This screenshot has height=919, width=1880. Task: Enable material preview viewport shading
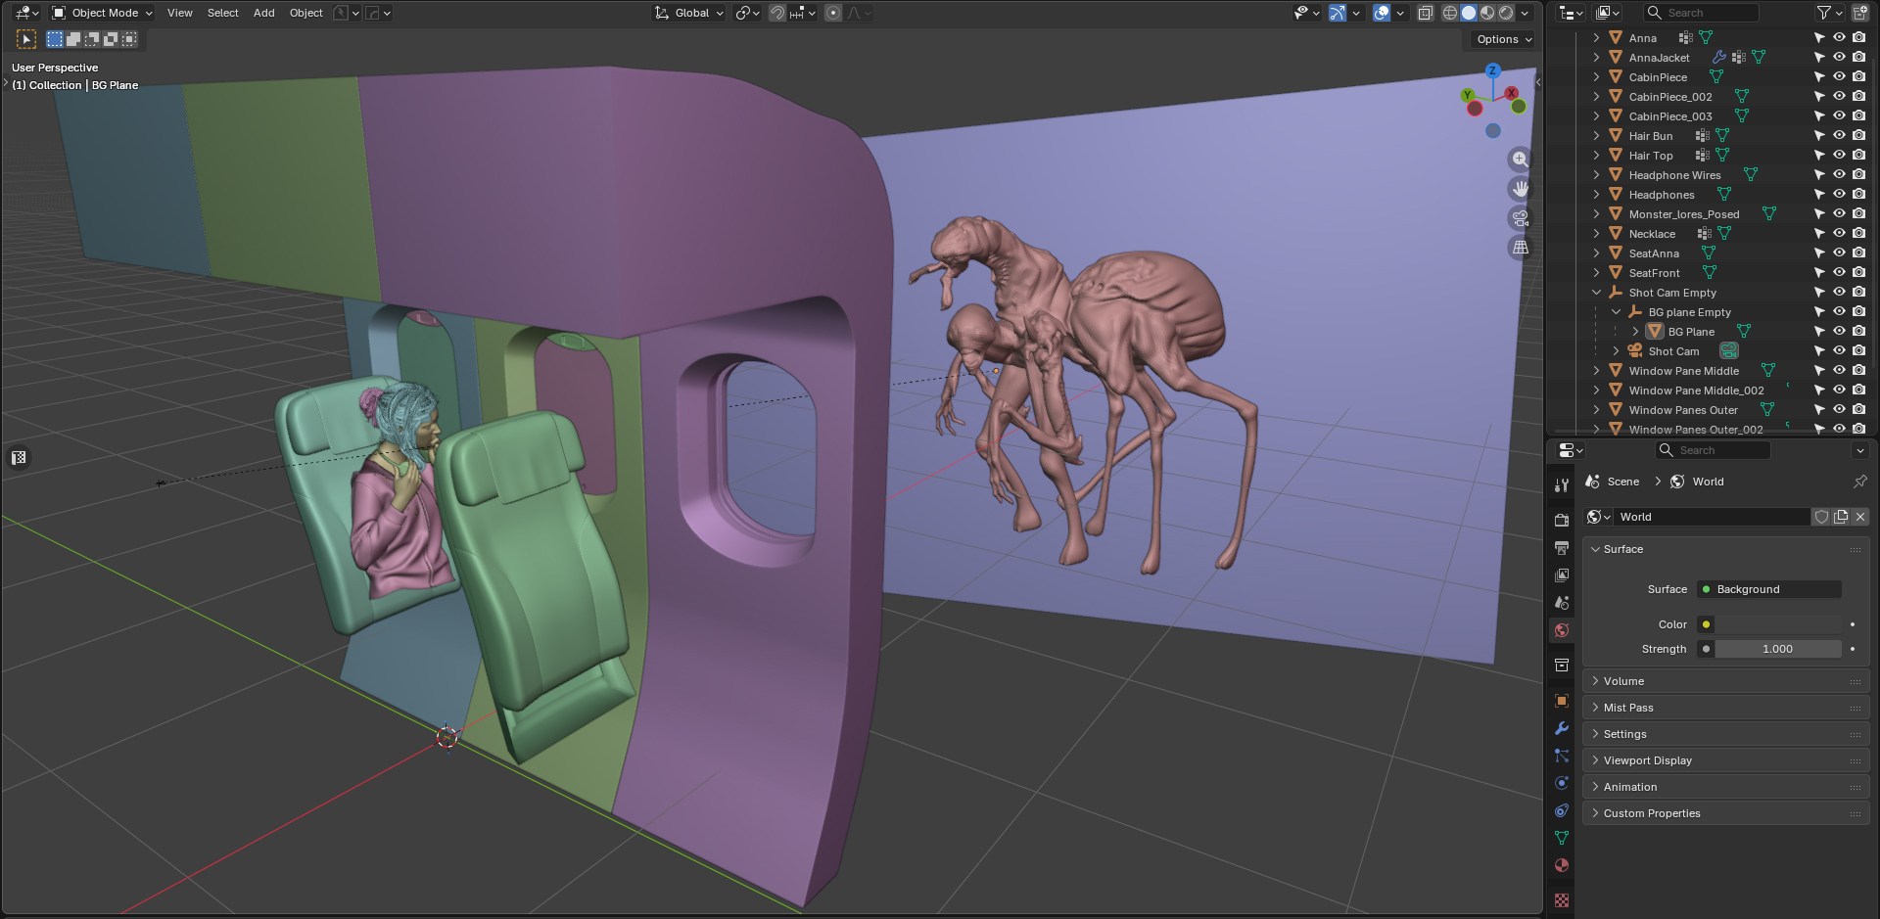[x=1487, y=13]
